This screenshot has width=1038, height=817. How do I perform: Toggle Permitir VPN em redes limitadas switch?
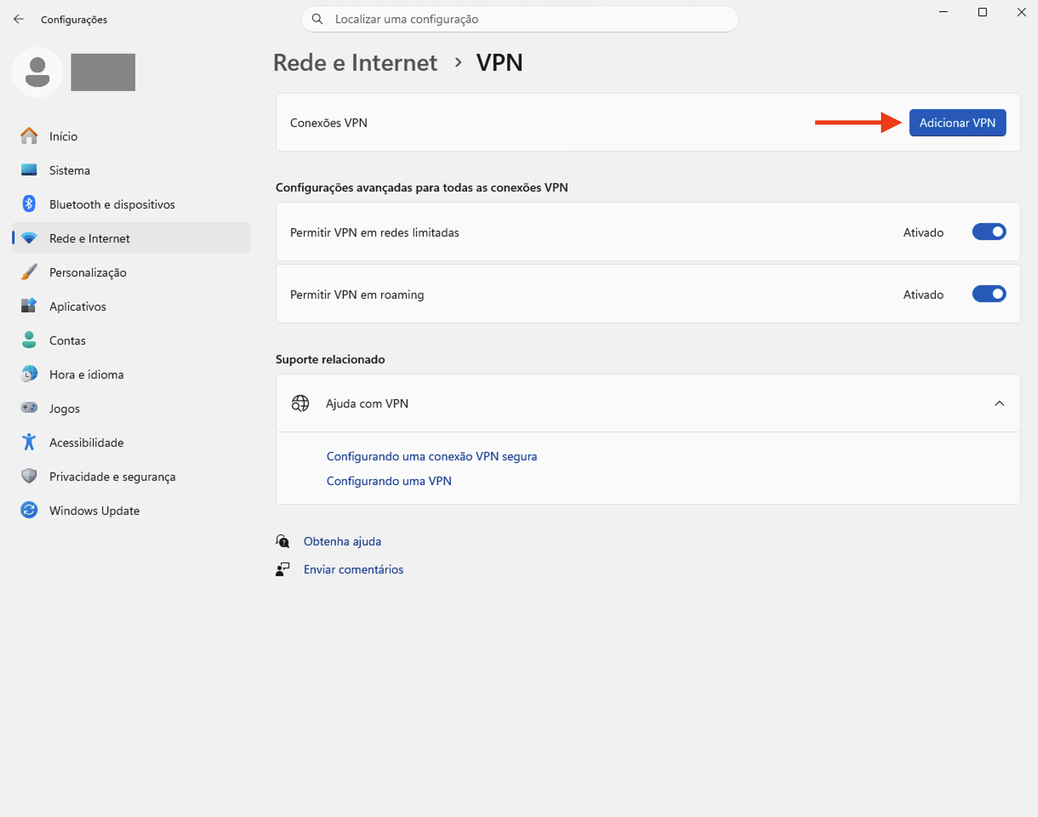(x=989, y=232)
